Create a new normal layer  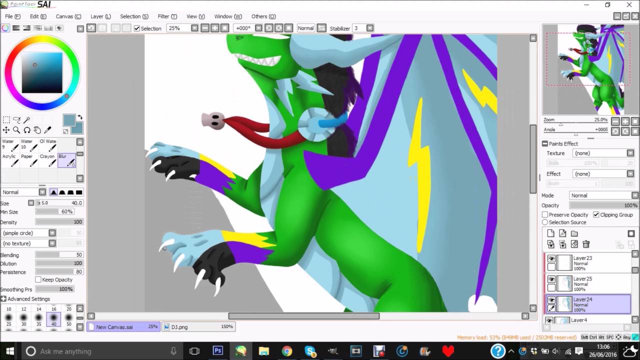click(x=550, y=233)
